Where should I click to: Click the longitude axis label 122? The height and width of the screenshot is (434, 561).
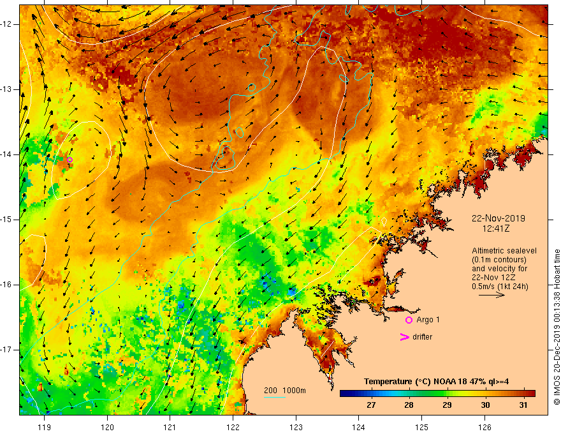coord(233,427)
